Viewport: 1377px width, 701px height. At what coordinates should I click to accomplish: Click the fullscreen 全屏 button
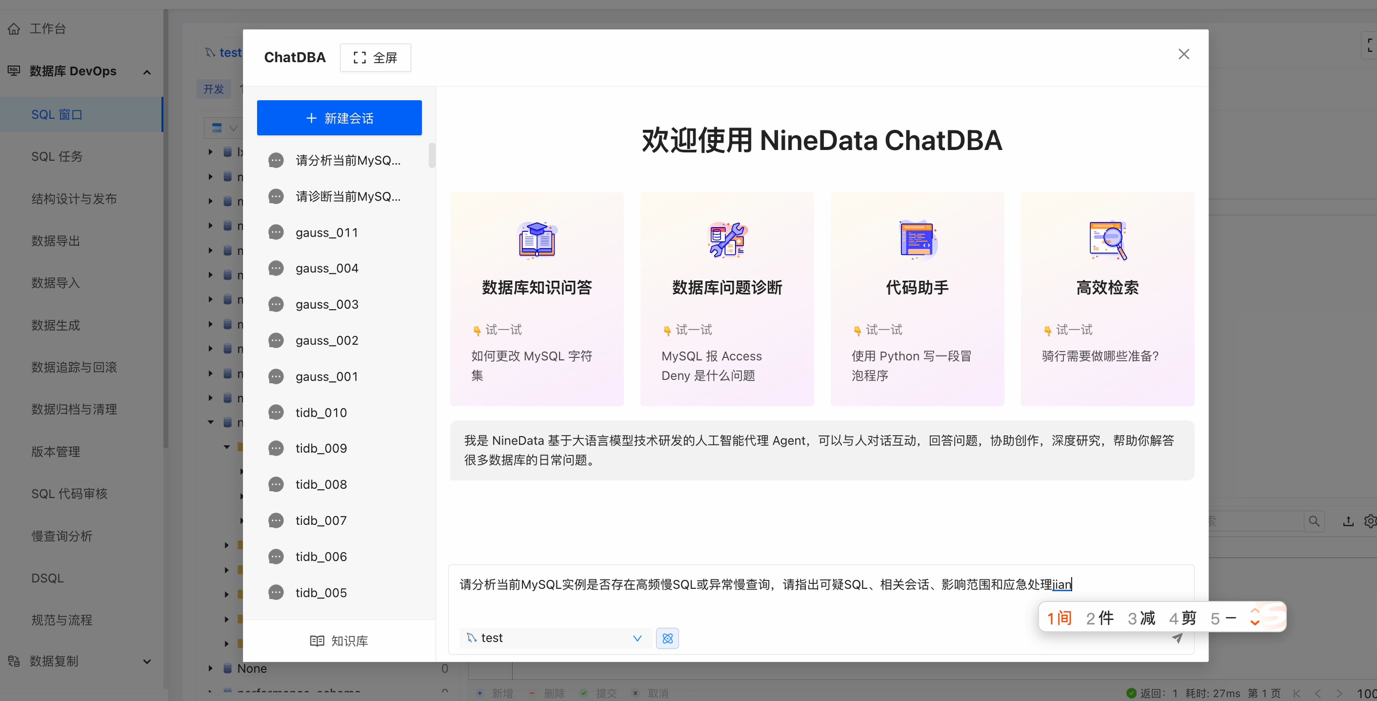(375, 58)
